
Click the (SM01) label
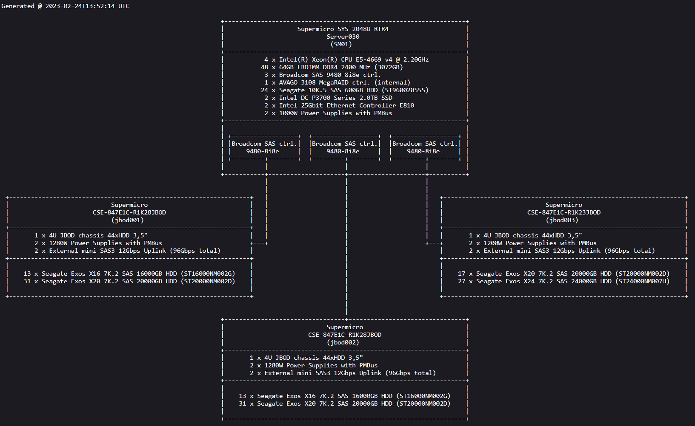341,44
